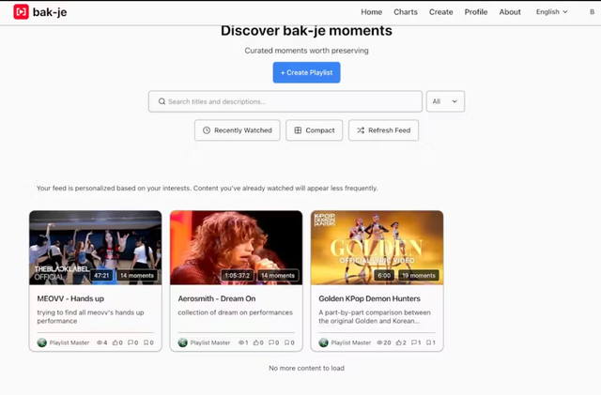Open Golden KPop Demon Hunters title
Viewport: 601px width, 395px height.
click(x=369, y=298)
